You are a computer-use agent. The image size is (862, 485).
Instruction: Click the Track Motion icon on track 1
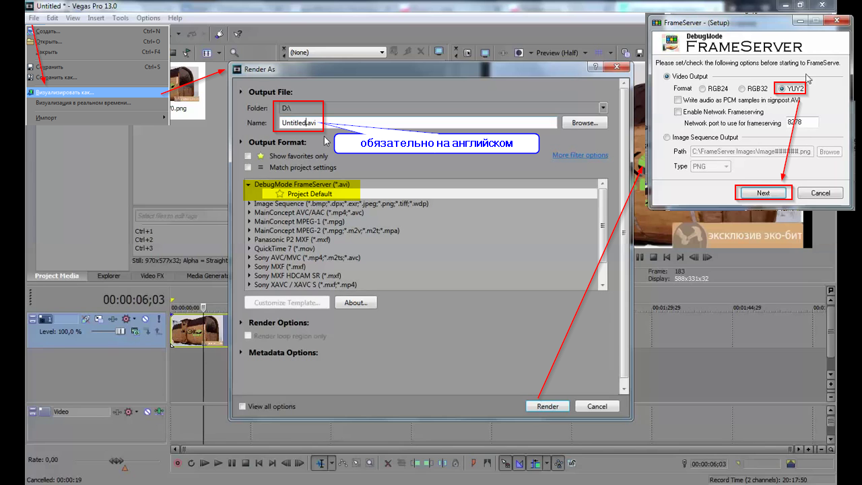(x=98, y=319)
